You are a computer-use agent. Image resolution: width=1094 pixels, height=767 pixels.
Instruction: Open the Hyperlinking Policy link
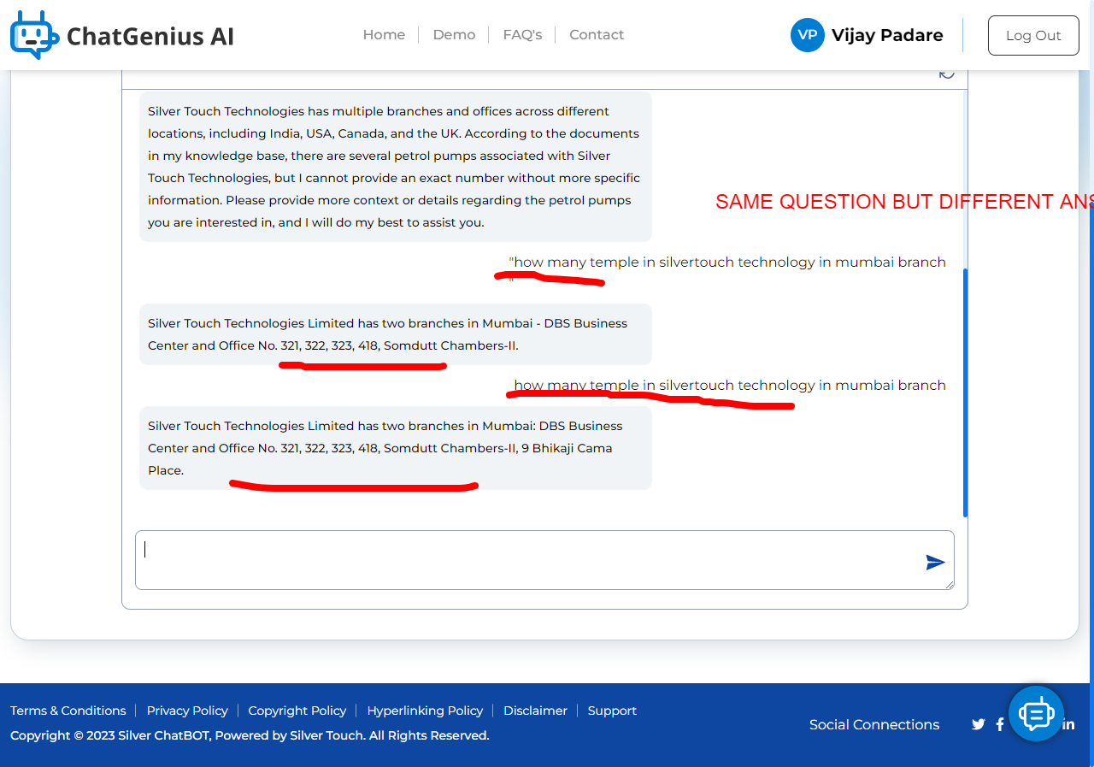(x=425, y=711)
